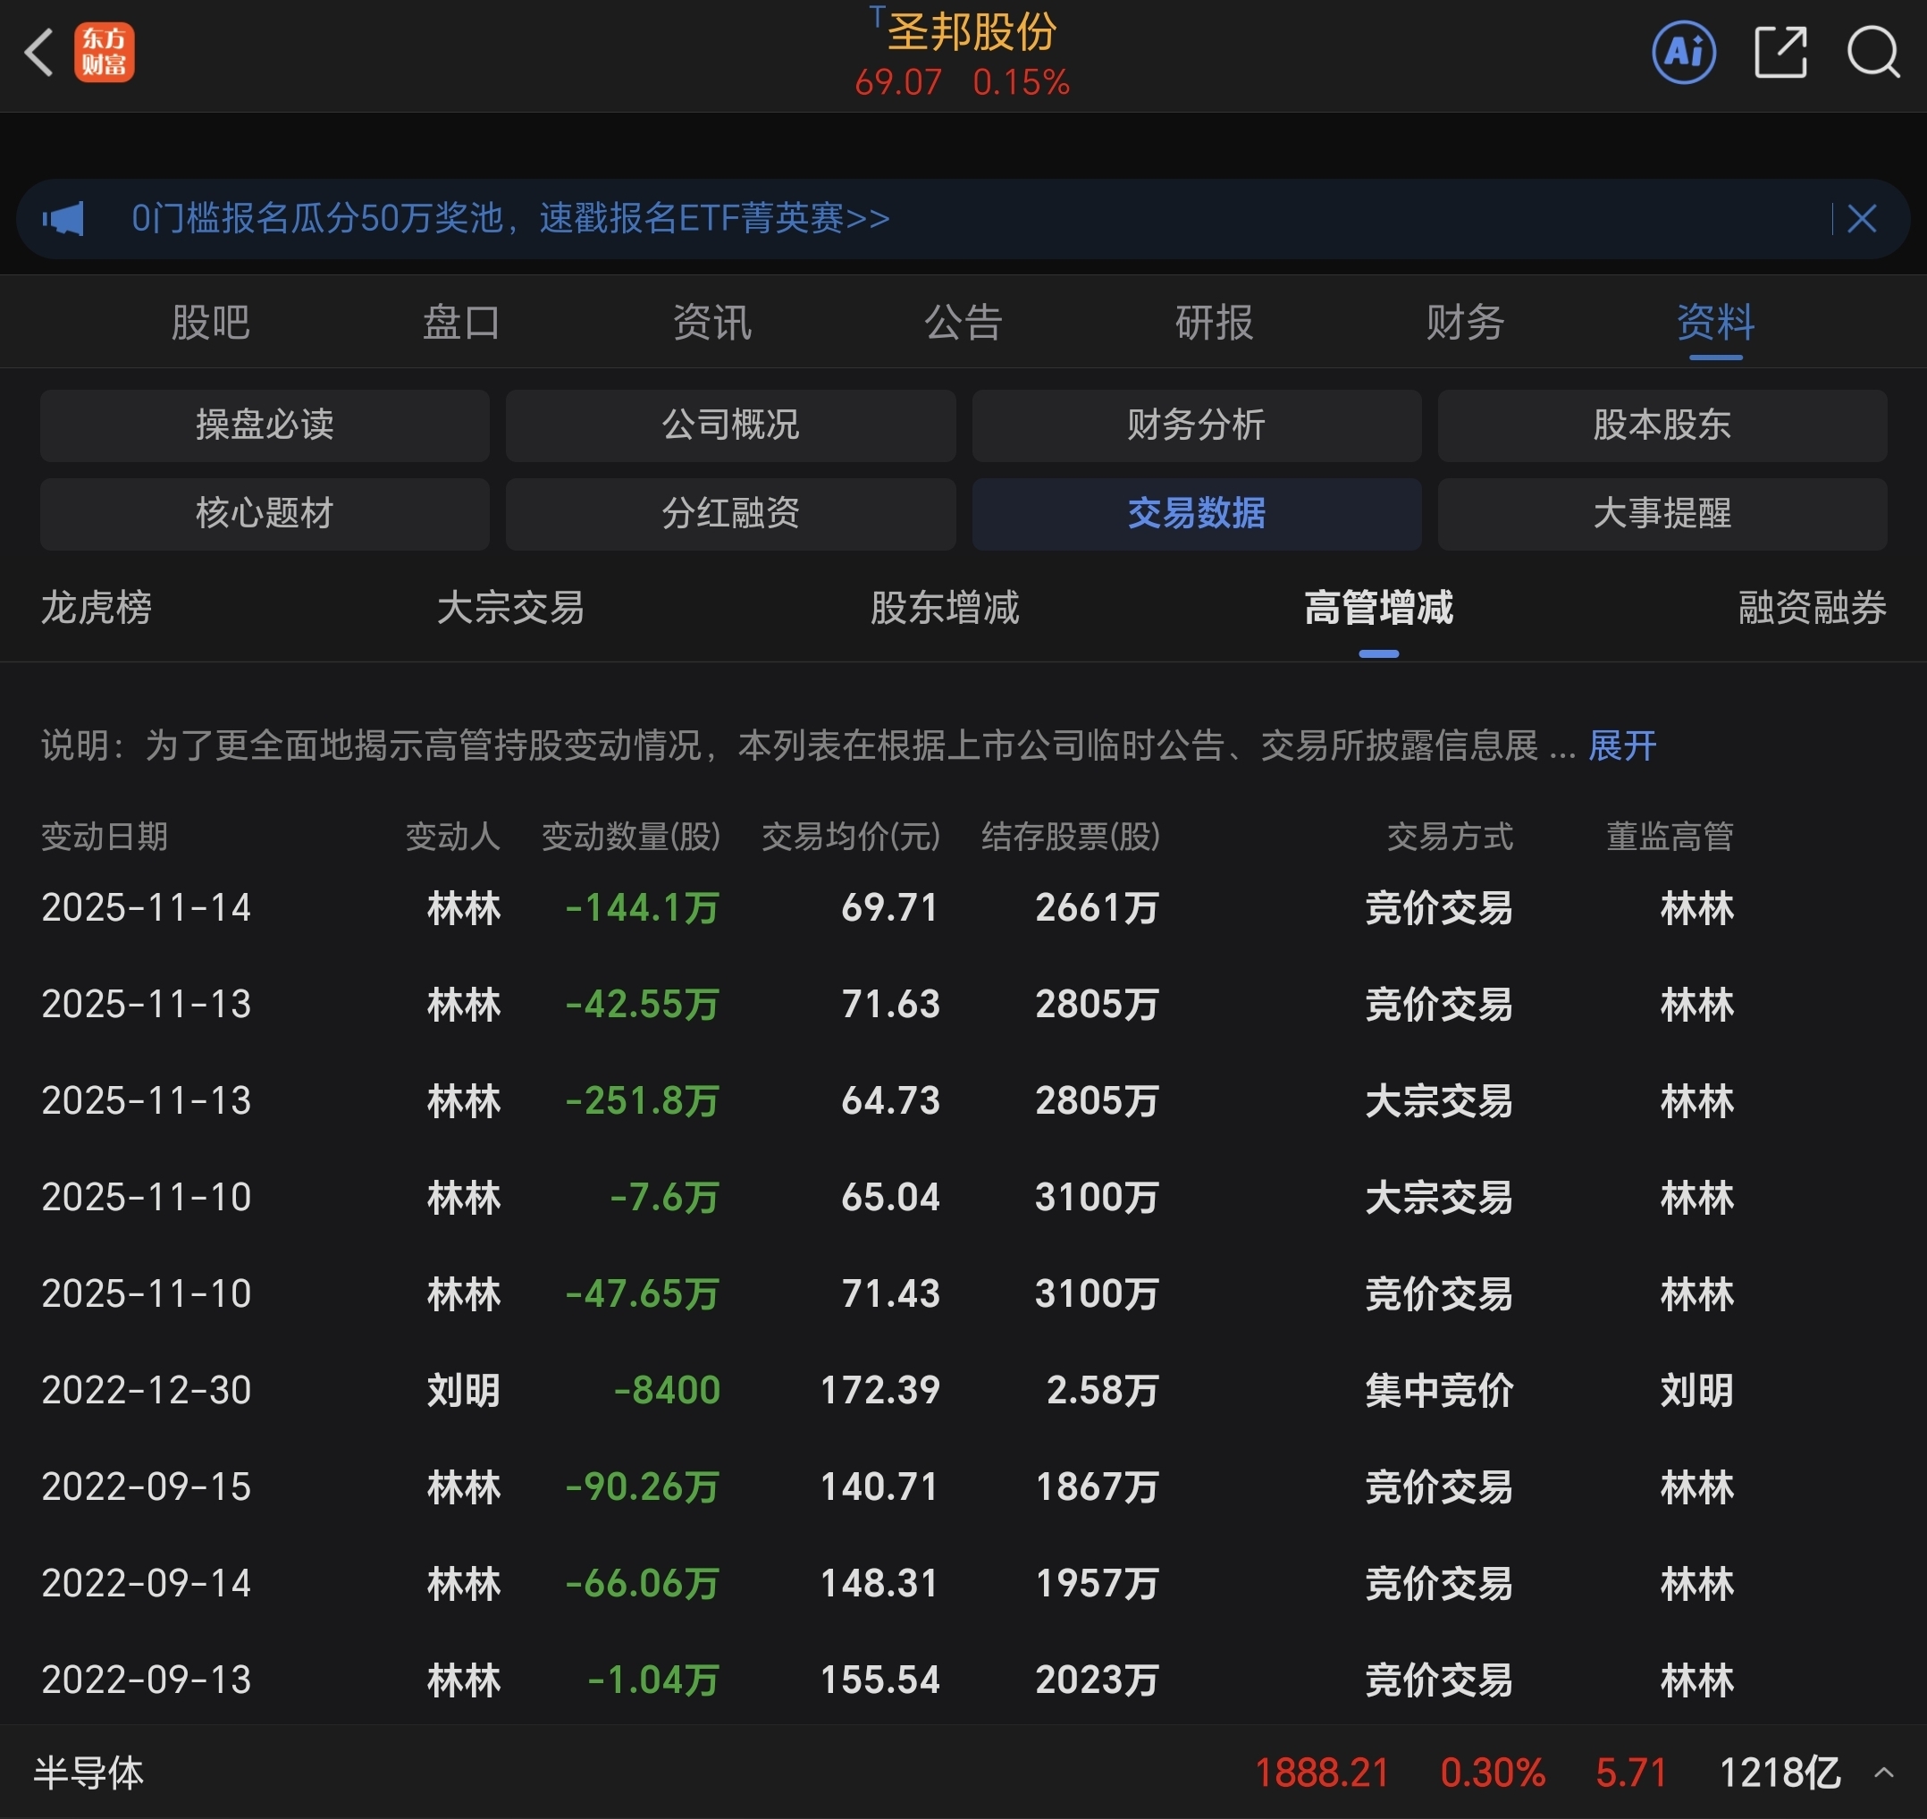Viewport: 1927px width, 1819px height.
Task: Tap the 圣邦股份 stock title
Action: point(970,33)
